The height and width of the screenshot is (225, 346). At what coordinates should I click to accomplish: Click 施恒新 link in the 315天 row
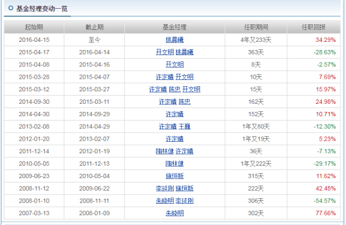(x=174, y=176)
